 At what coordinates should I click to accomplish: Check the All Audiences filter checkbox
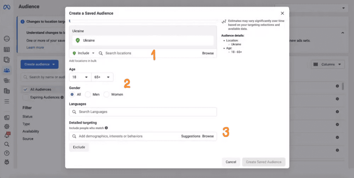[25, 89]
